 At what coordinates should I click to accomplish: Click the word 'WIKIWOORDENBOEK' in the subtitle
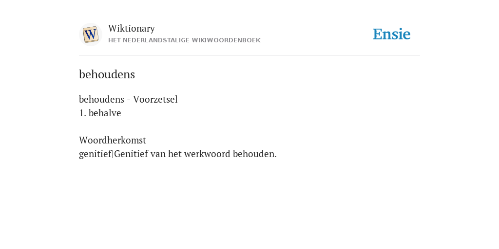point(226,40)
